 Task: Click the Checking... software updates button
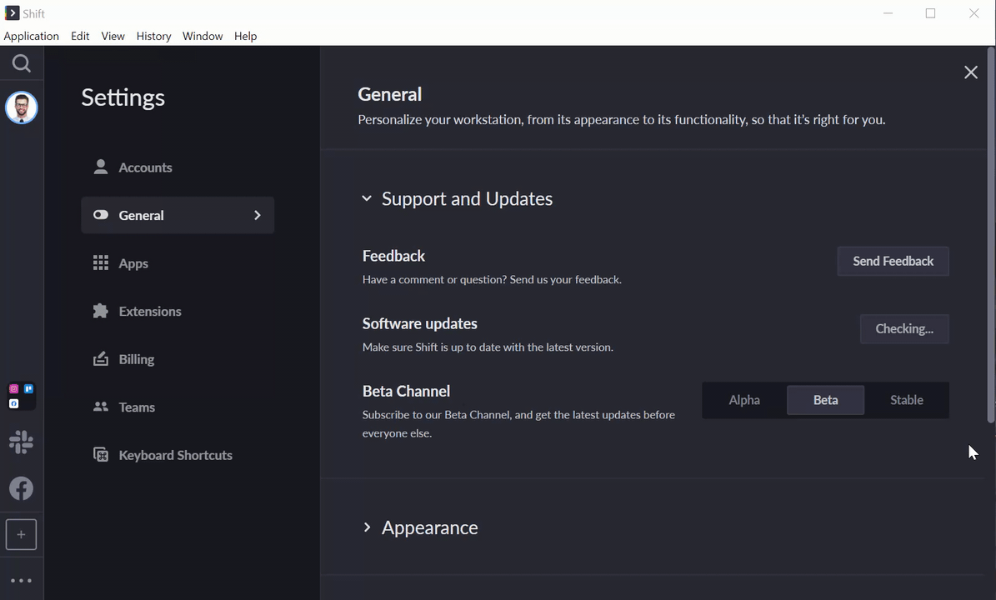[x=904, y=328]
